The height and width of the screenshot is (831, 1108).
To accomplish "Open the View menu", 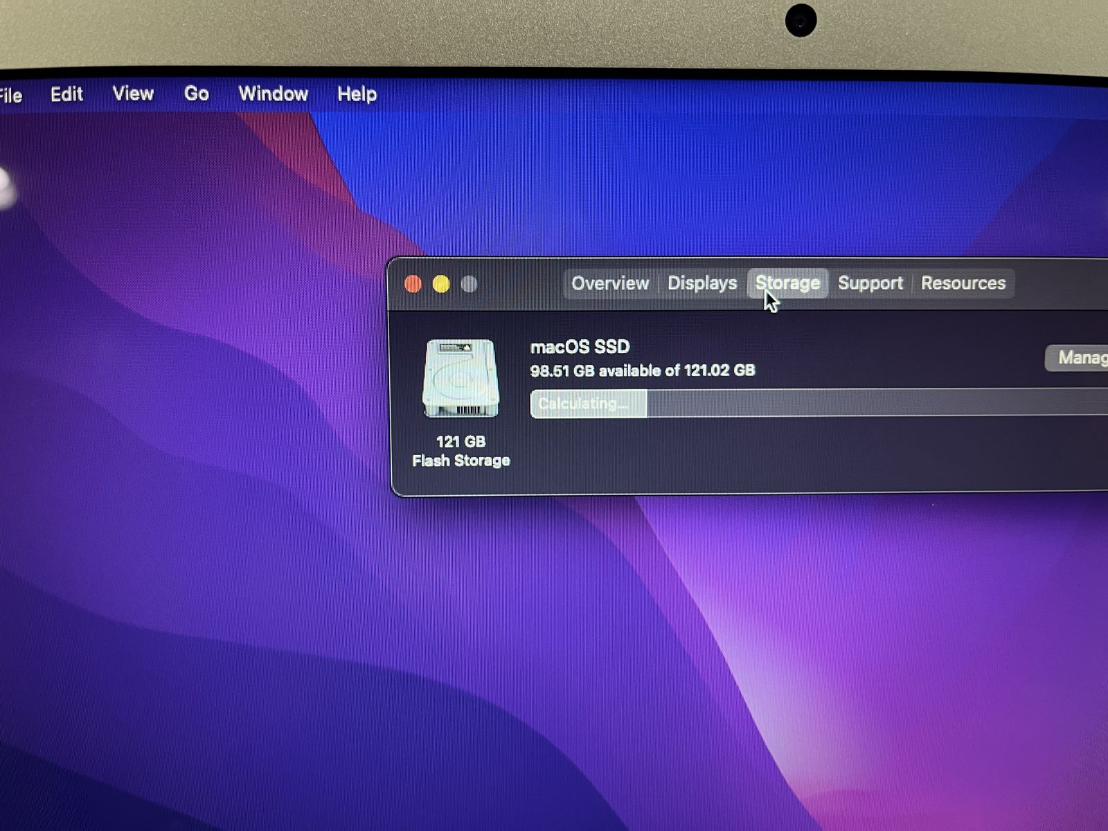I will click(133, 93).
